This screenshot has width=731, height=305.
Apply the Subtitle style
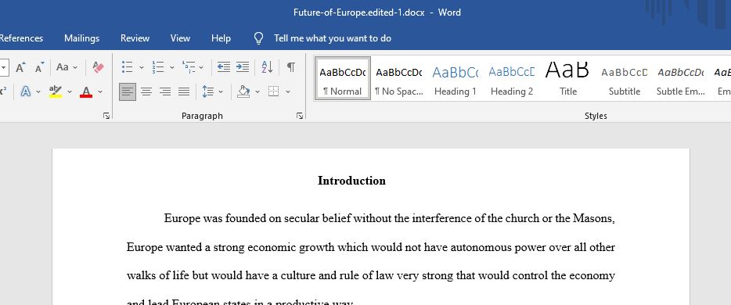point(625,79)
